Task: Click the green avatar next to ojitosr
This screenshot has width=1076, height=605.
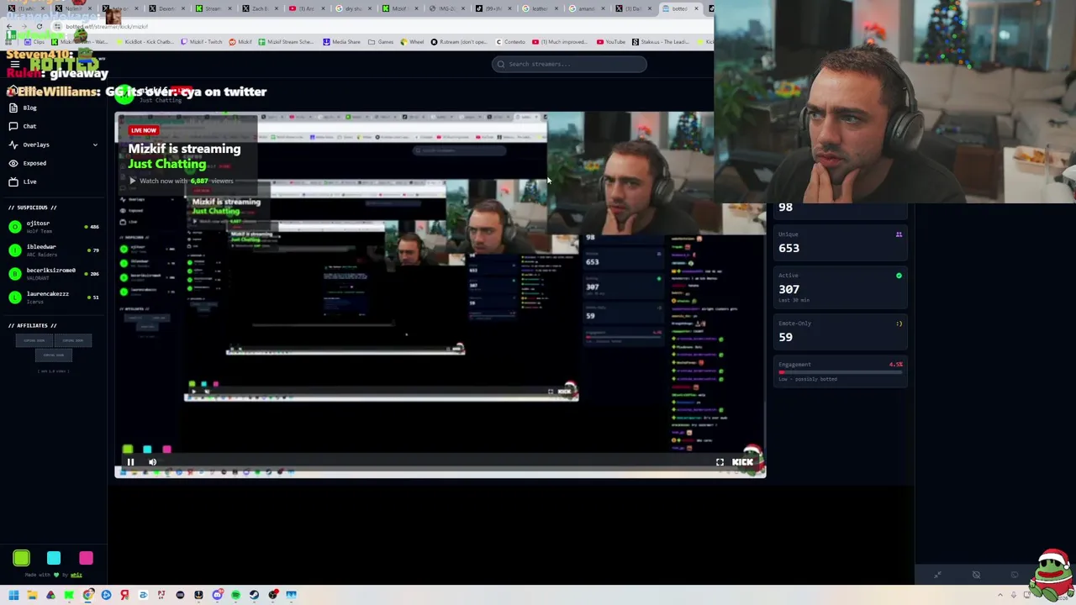Action: (x=14, y=226)
